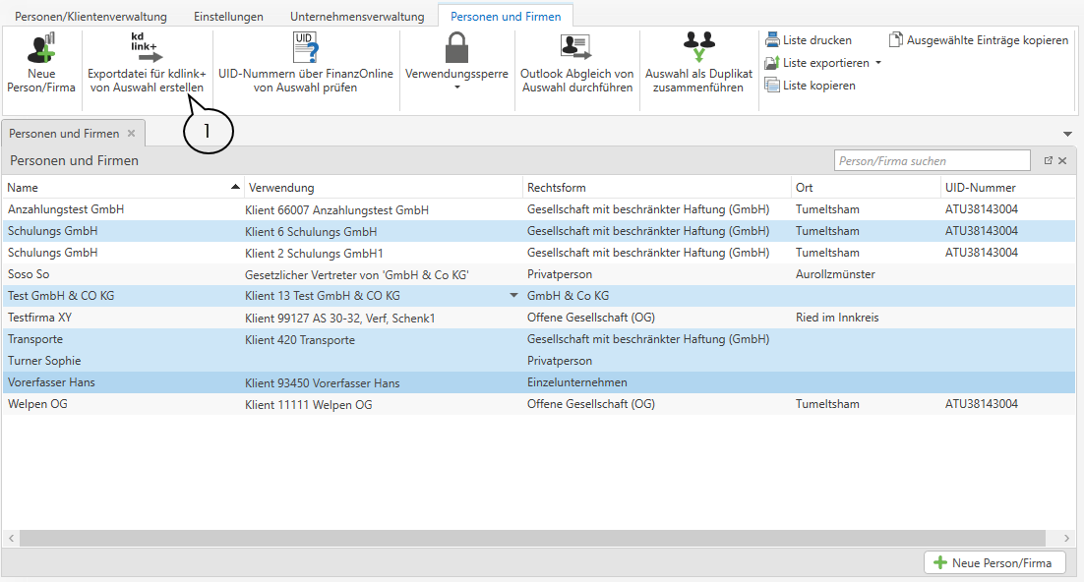Click the Verwendungssperre padlock icon
This screenshot has height=582, width=1084.
[456, 47]
